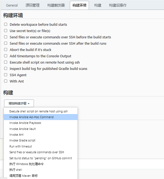This screenshot has height=179, width=164.
Task: Pick Set build status to pending on GitHub
Action: click(41, 158)
